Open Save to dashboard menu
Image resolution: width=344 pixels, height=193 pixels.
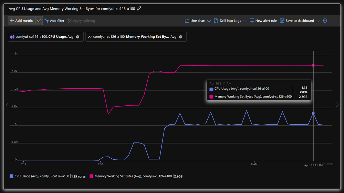point(300,21)
